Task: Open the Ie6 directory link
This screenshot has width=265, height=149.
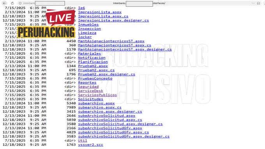Action: point(81,8)
